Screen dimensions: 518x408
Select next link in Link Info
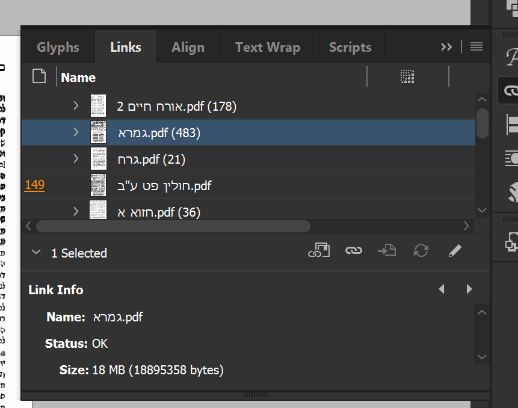pos(469,289)
